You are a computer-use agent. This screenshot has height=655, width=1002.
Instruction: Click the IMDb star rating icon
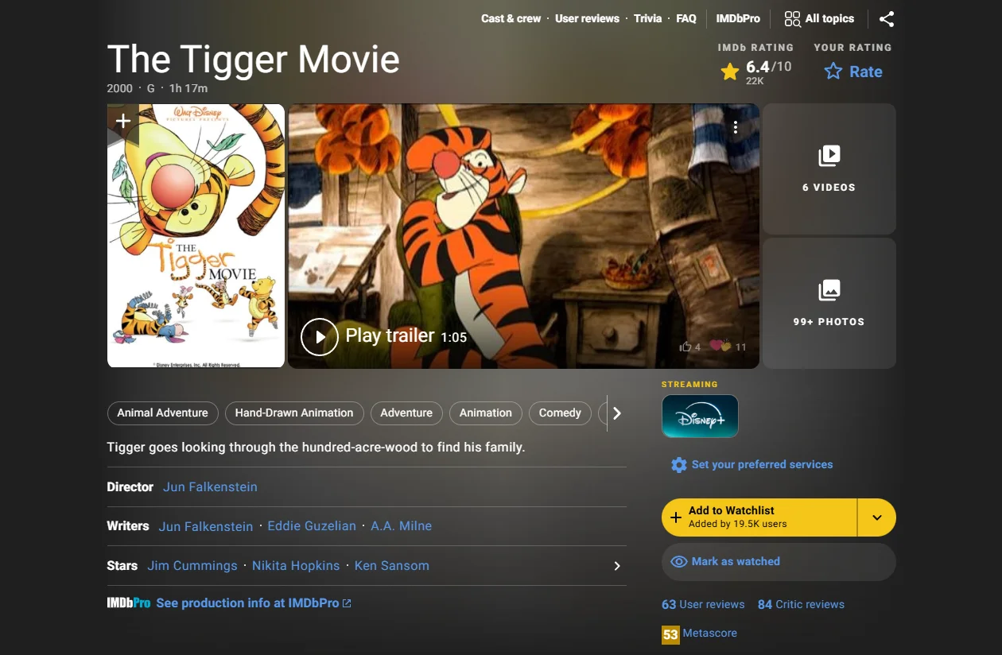pos(729,72)
